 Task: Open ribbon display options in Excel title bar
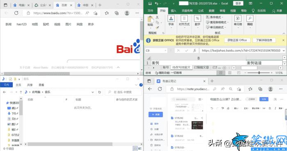tap(251, 3)
